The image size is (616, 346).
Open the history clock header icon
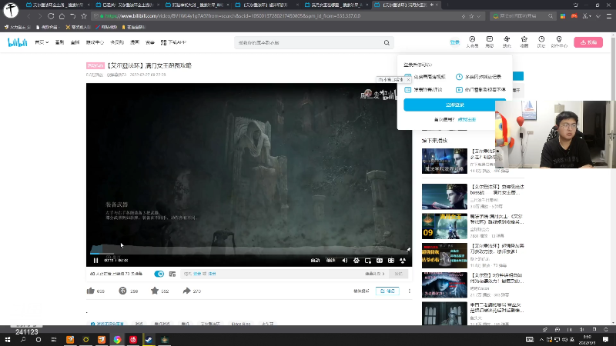541,42
